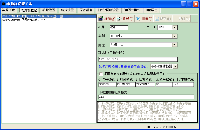Image resolution: width=200 pixels, height=130 pixels.
Task: Click the 下载生成的记录格式 field CTDJ
Action: tap(146, 97)
